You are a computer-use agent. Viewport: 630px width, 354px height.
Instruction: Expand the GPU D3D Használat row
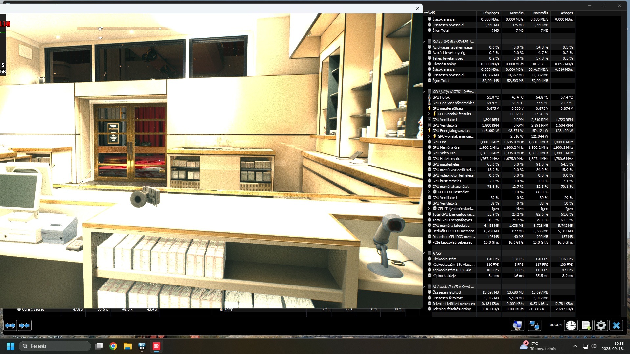(429, 192)
